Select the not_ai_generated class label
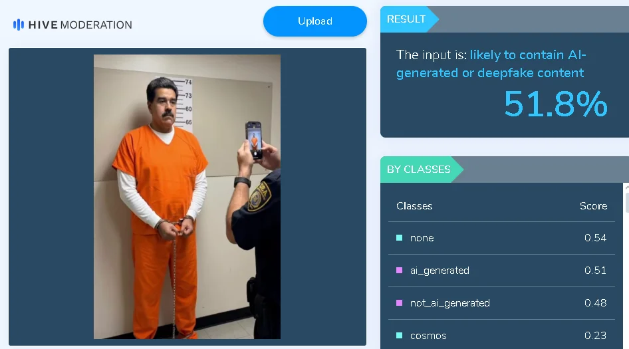 tap(449, 303)
